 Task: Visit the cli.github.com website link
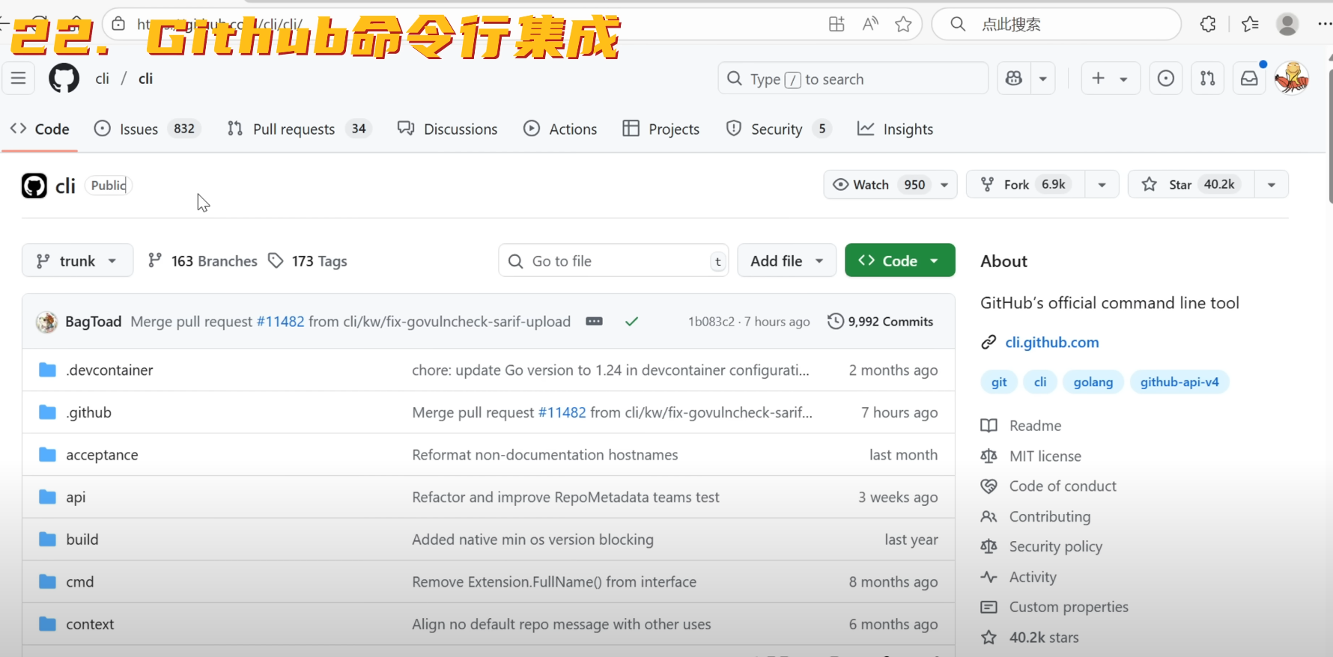point(1052,342)
